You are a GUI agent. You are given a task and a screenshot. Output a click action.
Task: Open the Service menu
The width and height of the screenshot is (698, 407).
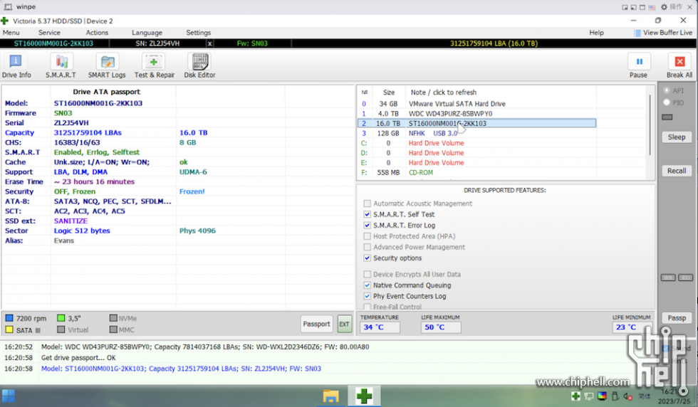pyautogui.click(x=49, y=33)
